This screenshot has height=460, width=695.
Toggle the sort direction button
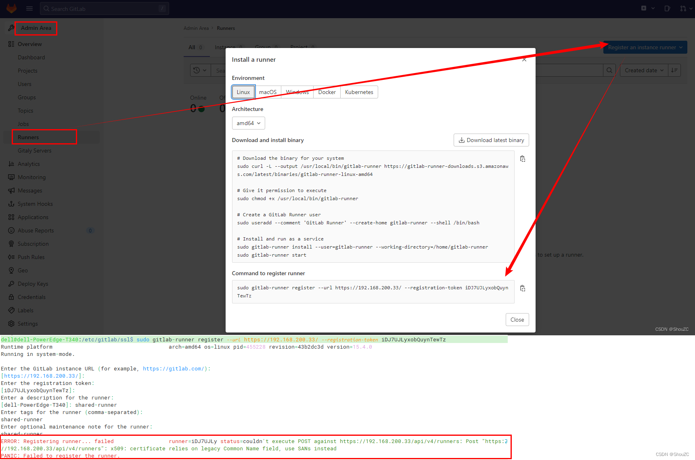(674, 70)
